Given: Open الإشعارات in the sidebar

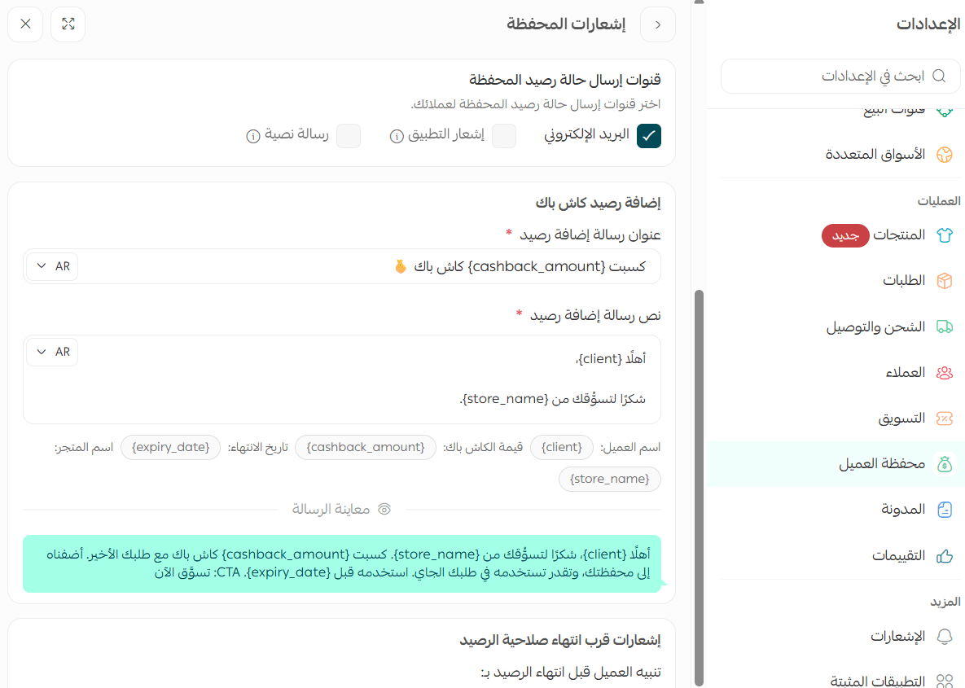Looking at the screenshot, I should click(836, 637).
